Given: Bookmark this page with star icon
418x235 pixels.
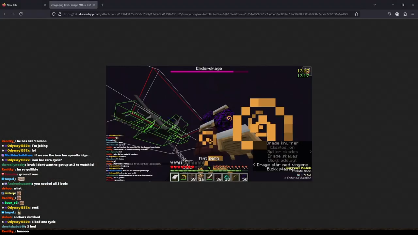Looking at the screenshot, I should [356, 14].
